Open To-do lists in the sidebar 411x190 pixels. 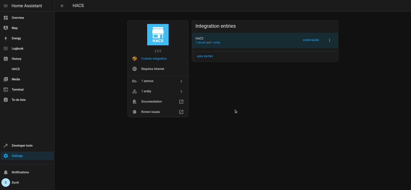[x=27, y=100]
